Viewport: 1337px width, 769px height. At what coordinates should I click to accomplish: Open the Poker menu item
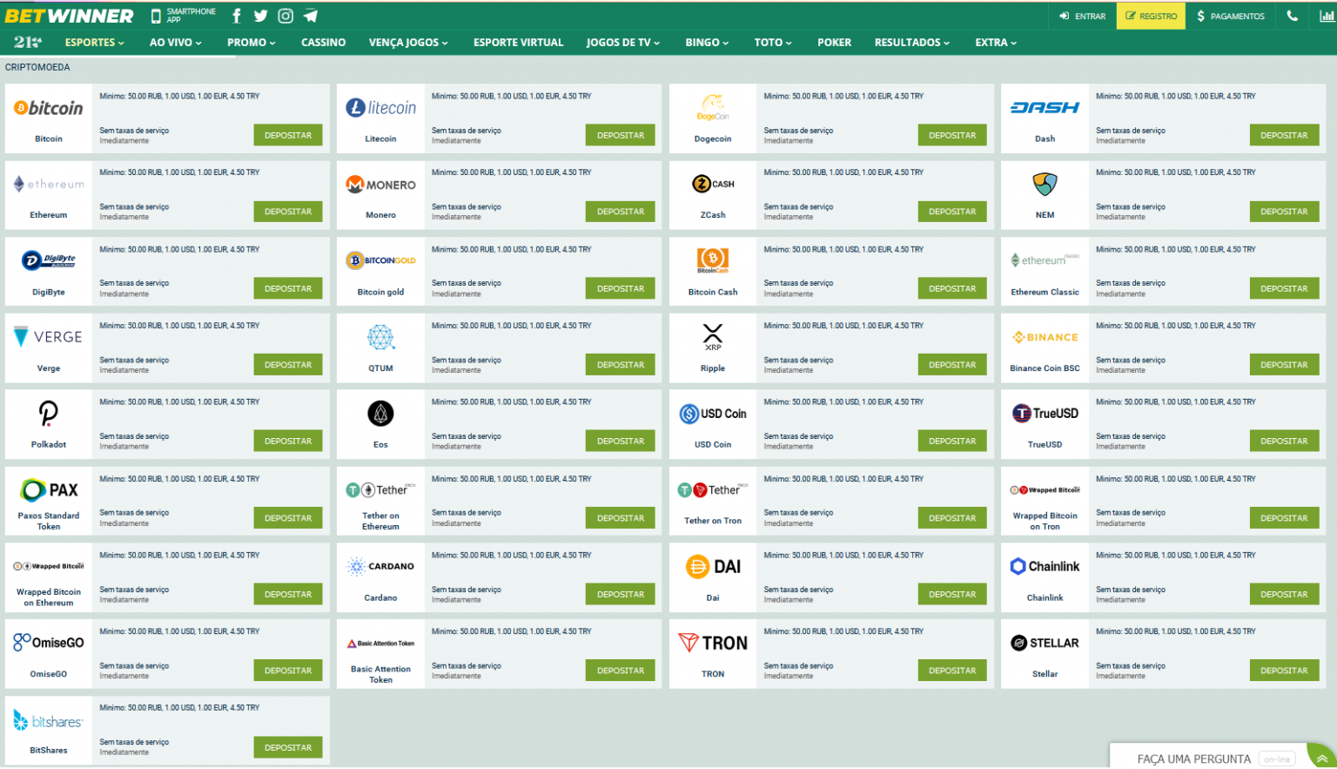tap(835, 42)
